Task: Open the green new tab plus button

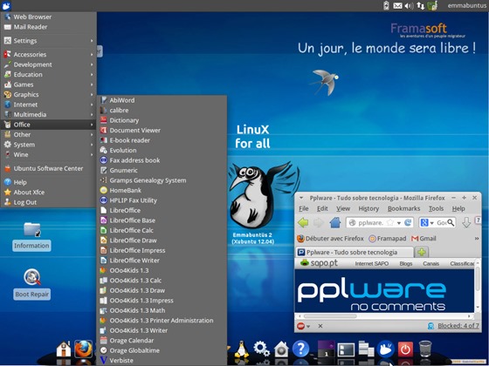Action: pyautogui.click(x=421, y=252)
